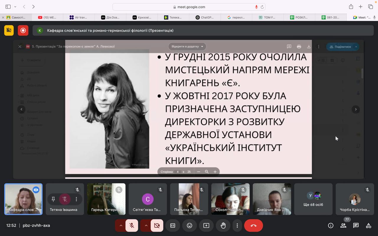Select the Сокол-Черніл... participant tile
This screenshot has height=236, width=378.
230,199
